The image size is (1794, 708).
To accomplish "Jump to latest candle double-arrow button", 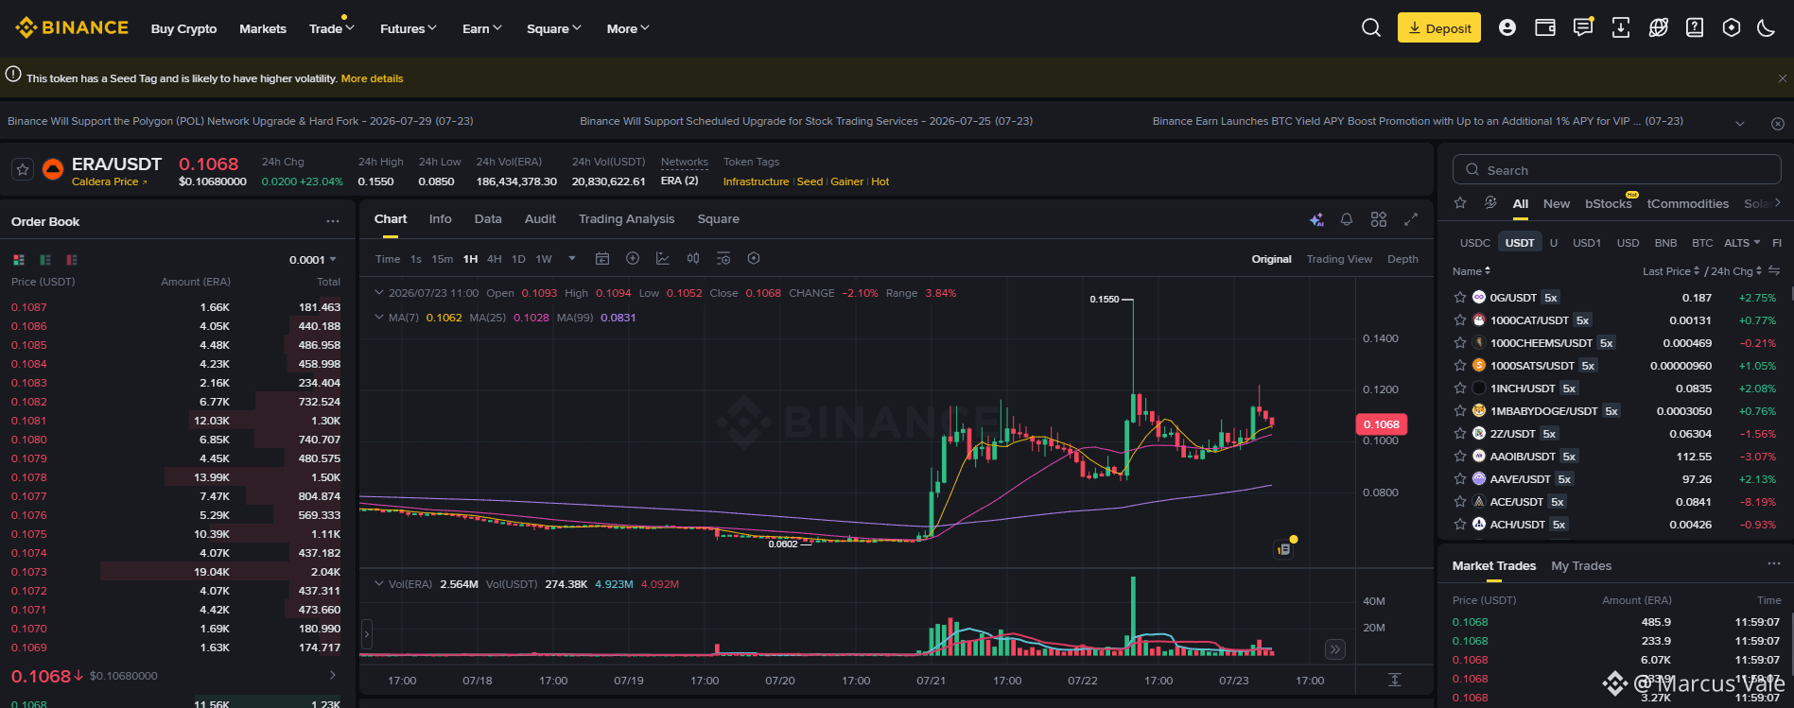I will coord(1334,649).
